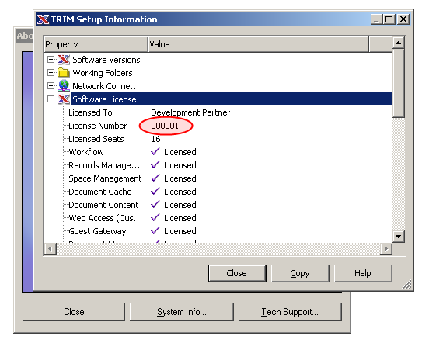Expand the Network Connections node
The image size is (422, 339).
tap(51, 85)
